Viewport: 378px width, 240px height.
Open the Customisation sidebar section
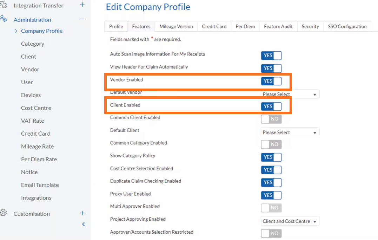(32, 214)
